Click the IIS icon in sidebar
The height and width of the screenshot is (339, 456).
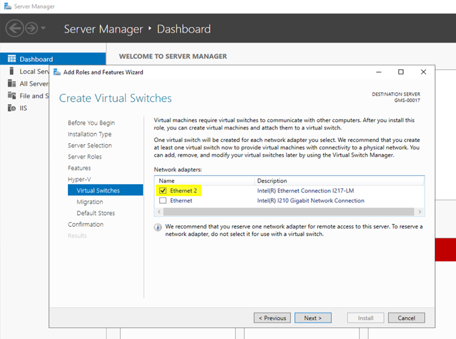tap(12, 108)
